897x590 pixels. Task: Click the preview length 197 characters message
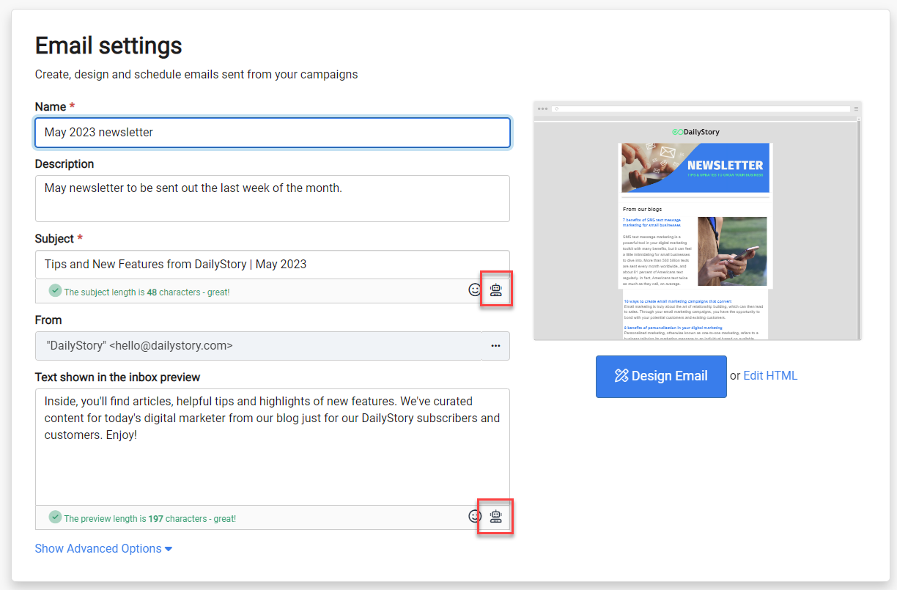[149, 518]
